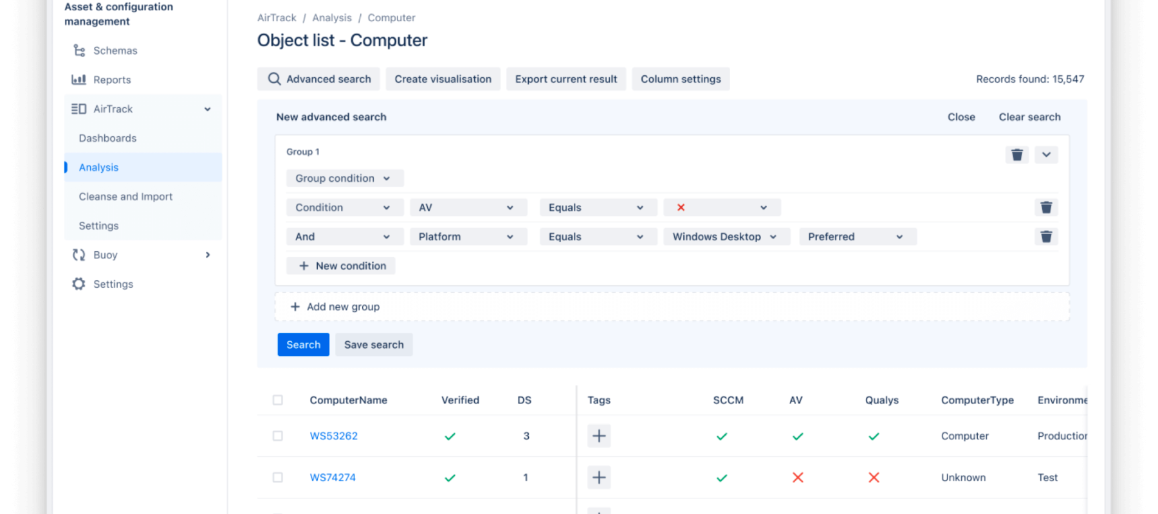This screenshot has width=1158, height=514.
Task: Click Clear search
Action: pos(1029,117)
